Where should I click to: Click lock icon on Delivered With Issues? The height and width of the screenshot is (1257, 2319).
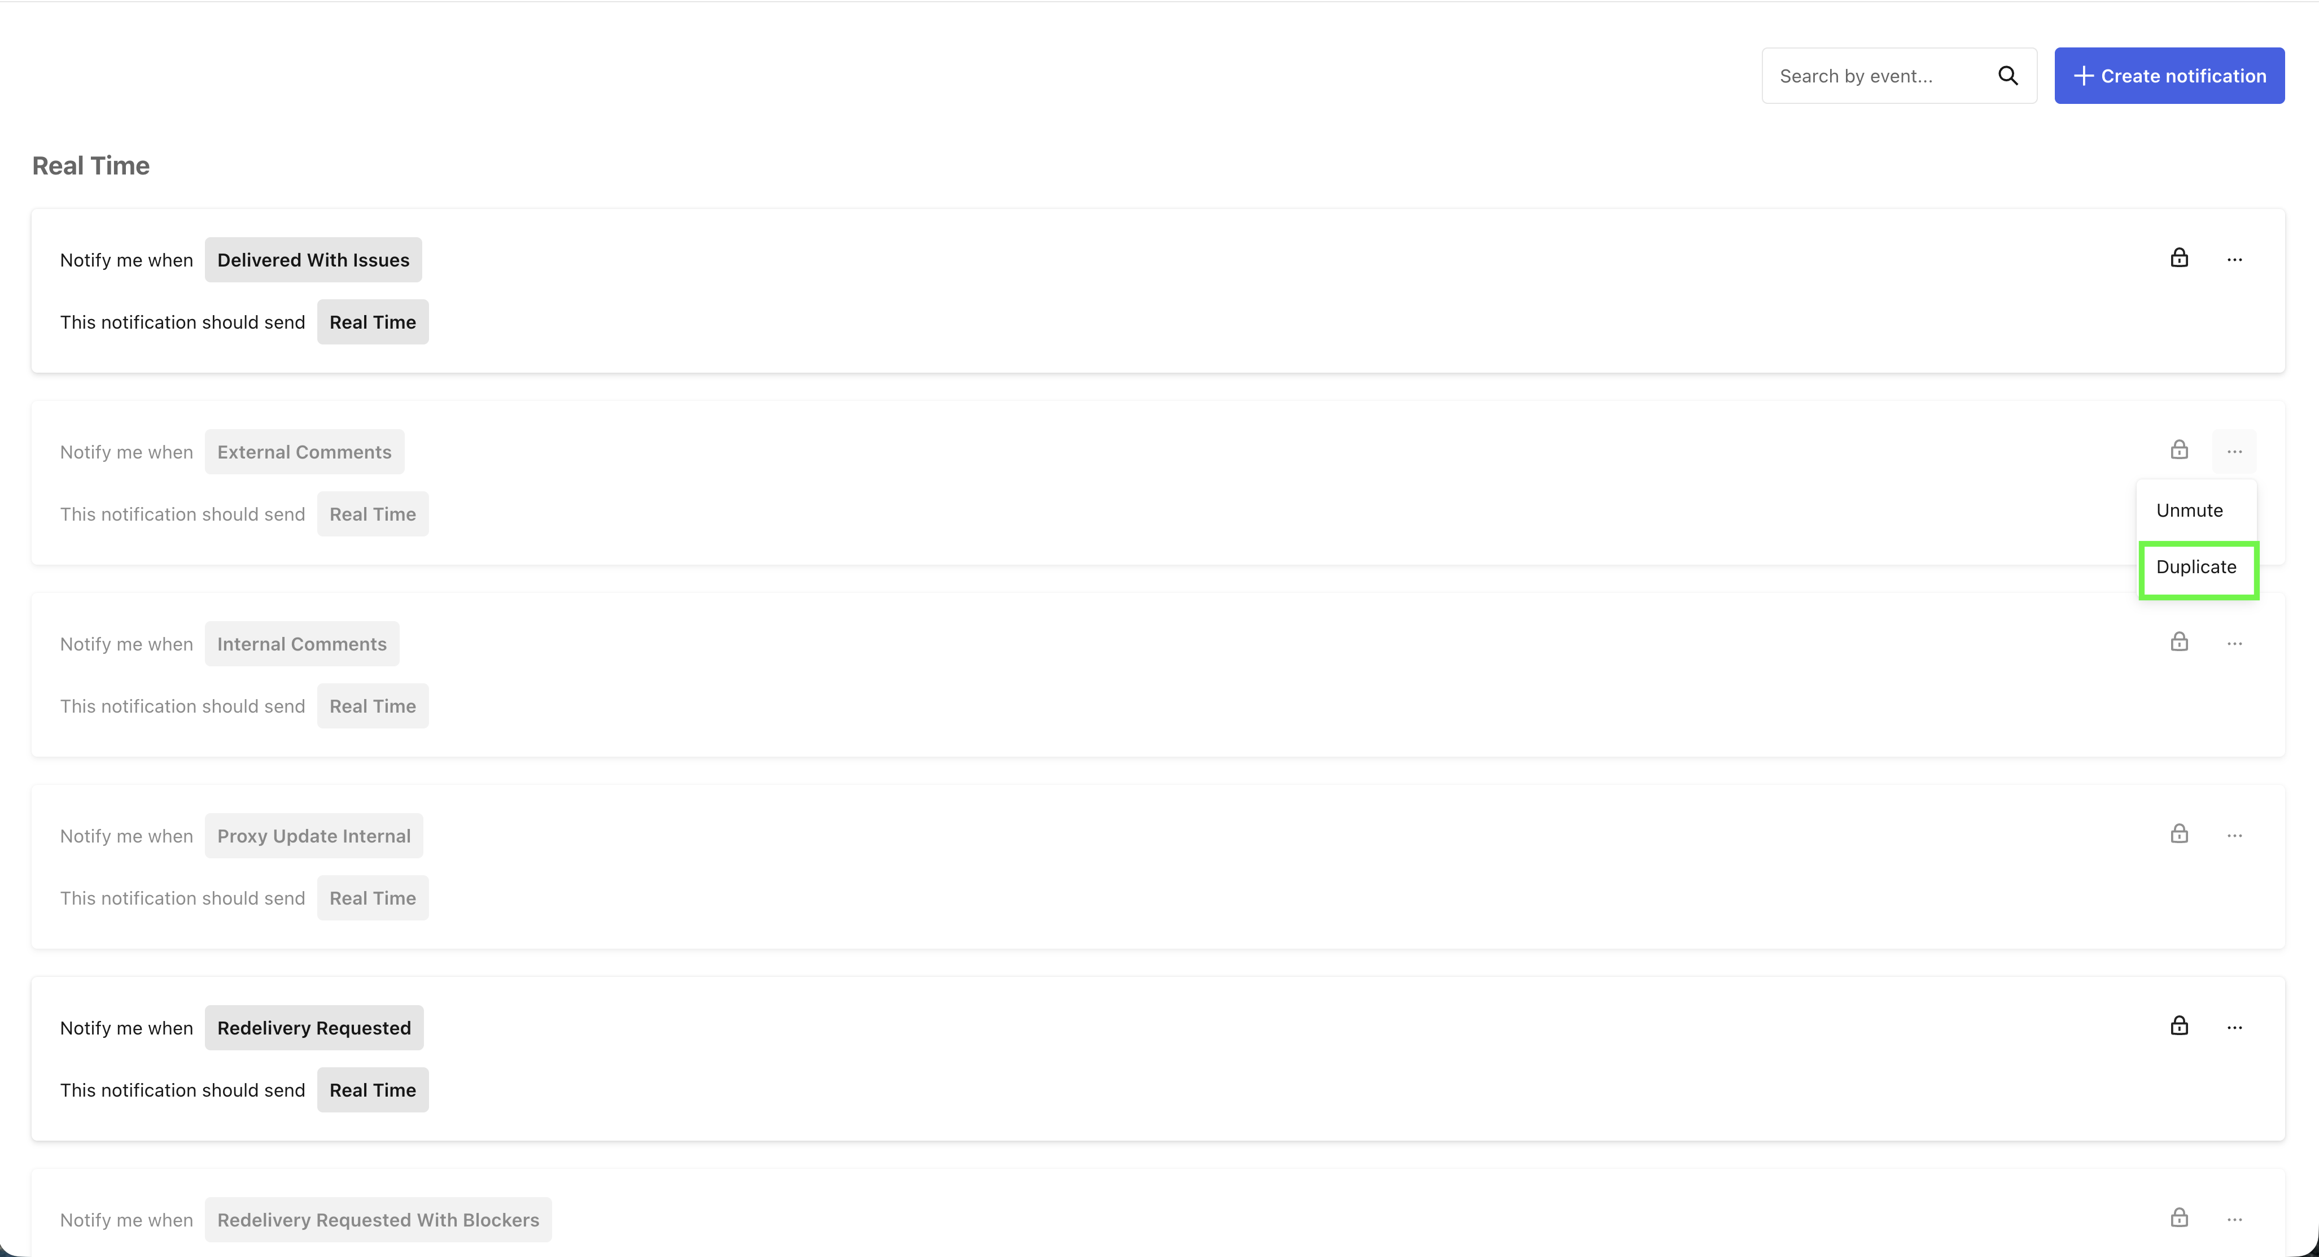pyautogui.click(x=2178, y=259)
